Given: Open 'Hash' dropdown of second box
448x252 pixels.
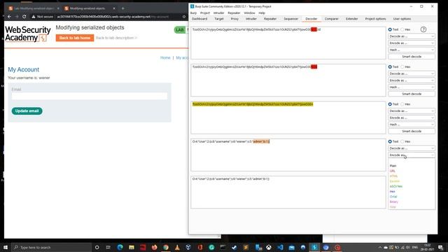Looking at the screenshot, I should (x=412, y=87).
